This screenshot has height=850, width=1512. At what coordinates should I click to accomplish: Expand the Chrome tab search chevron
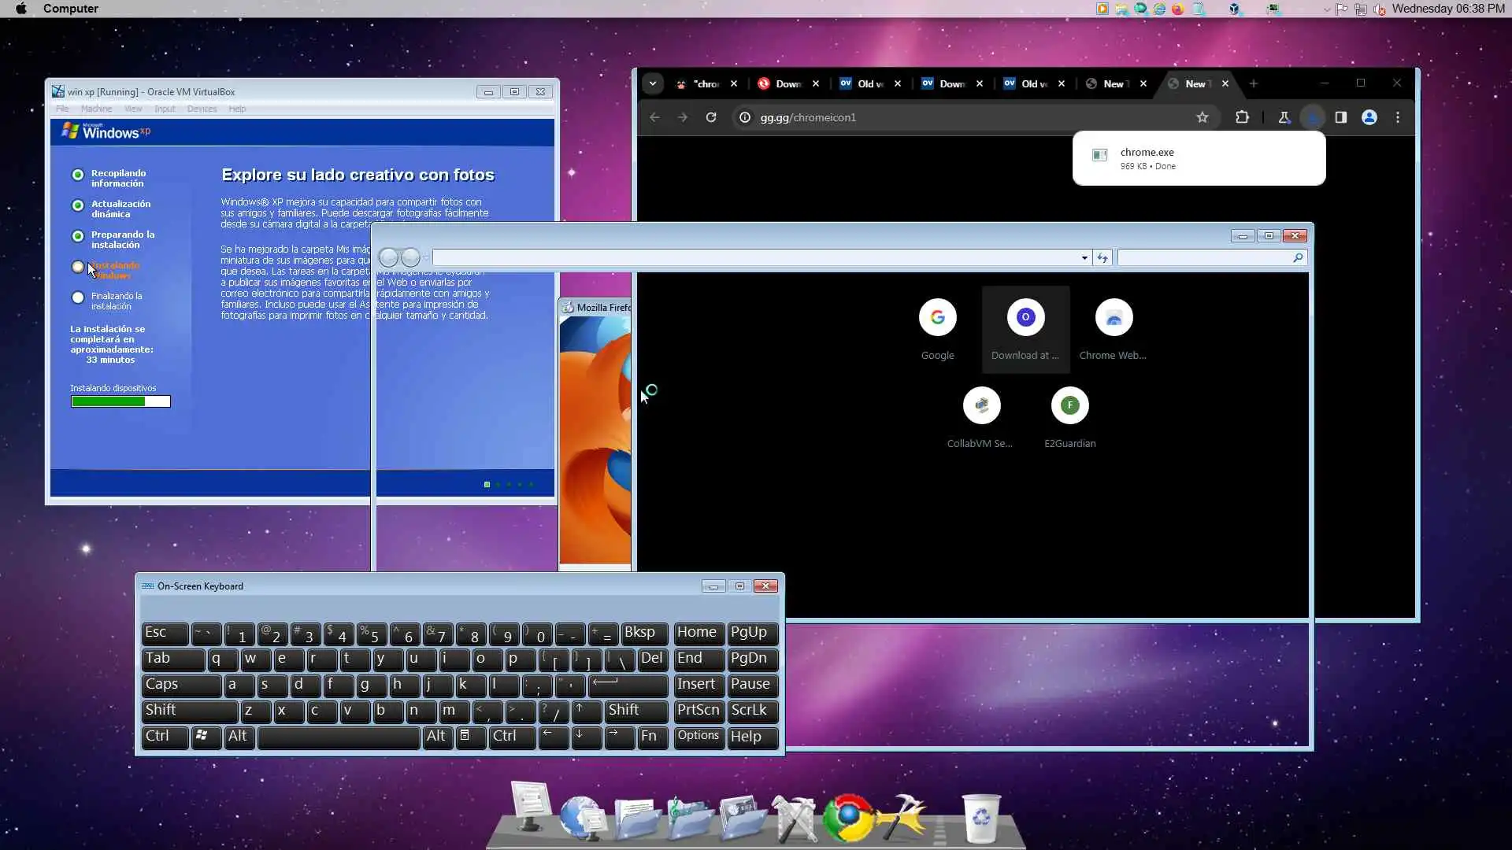tap(653, 83)
